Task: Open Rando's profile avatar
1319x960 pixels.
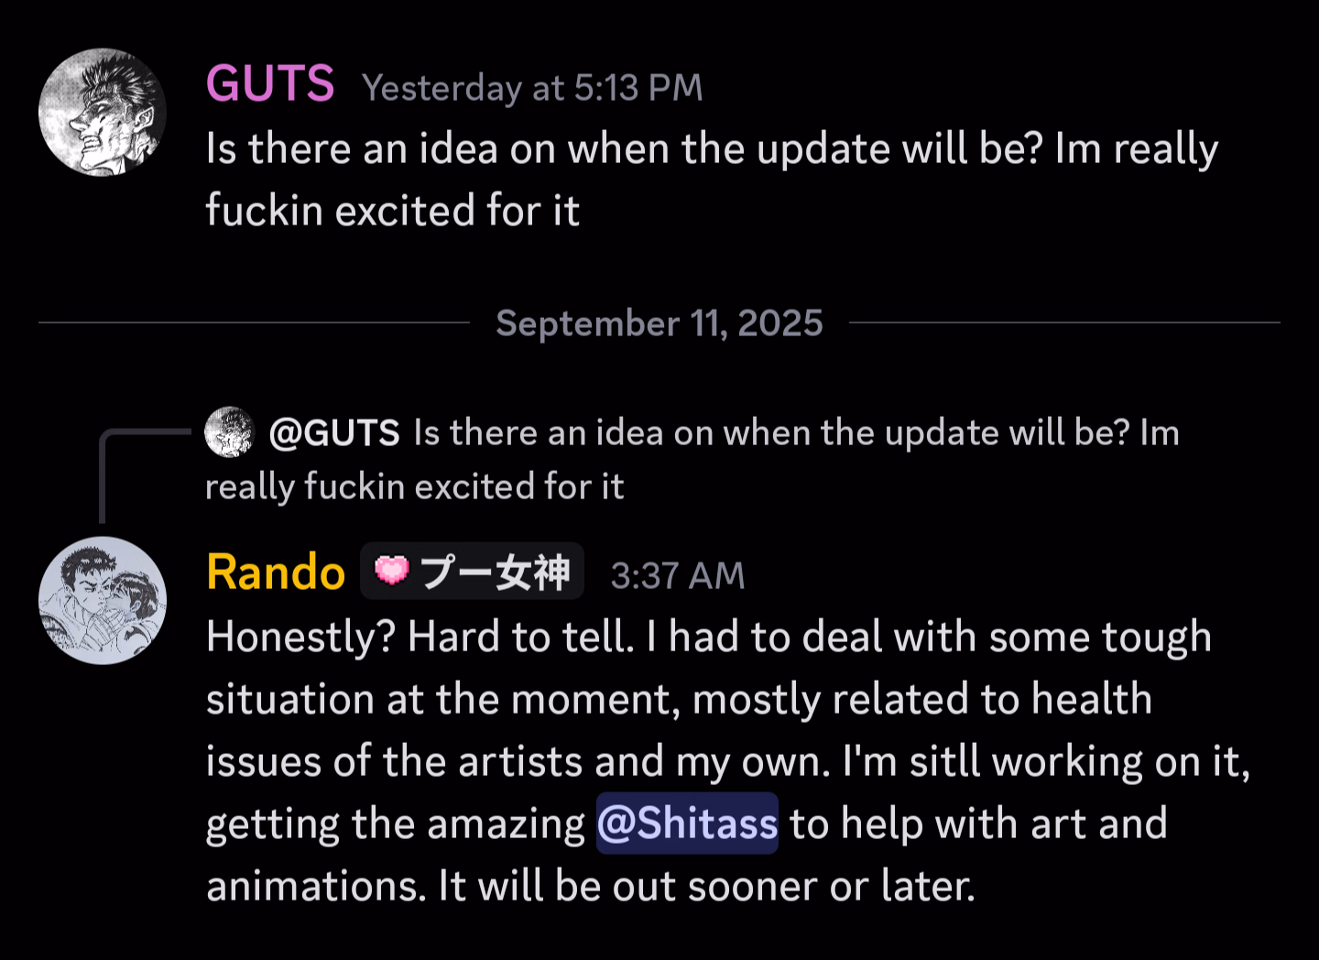Action: pos(103,600)
